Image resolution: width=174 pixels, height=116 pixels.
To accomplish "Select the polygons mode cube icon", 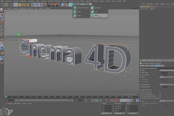I will pos(2,35).
